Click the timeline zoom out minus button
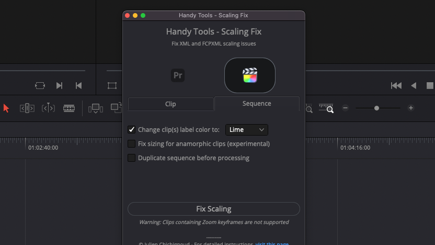Screen dimensions: 435x245 345,108
